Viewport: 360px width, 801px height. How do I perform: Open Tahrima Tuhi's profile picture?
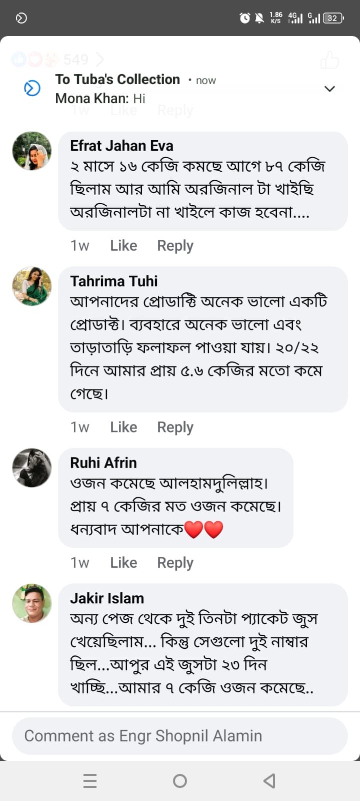coord(32,286)
